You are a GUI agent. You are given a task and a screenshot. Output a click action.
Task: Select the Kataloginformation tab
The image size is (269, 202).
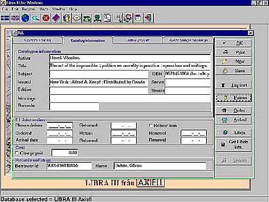click(x=88, y=40)
